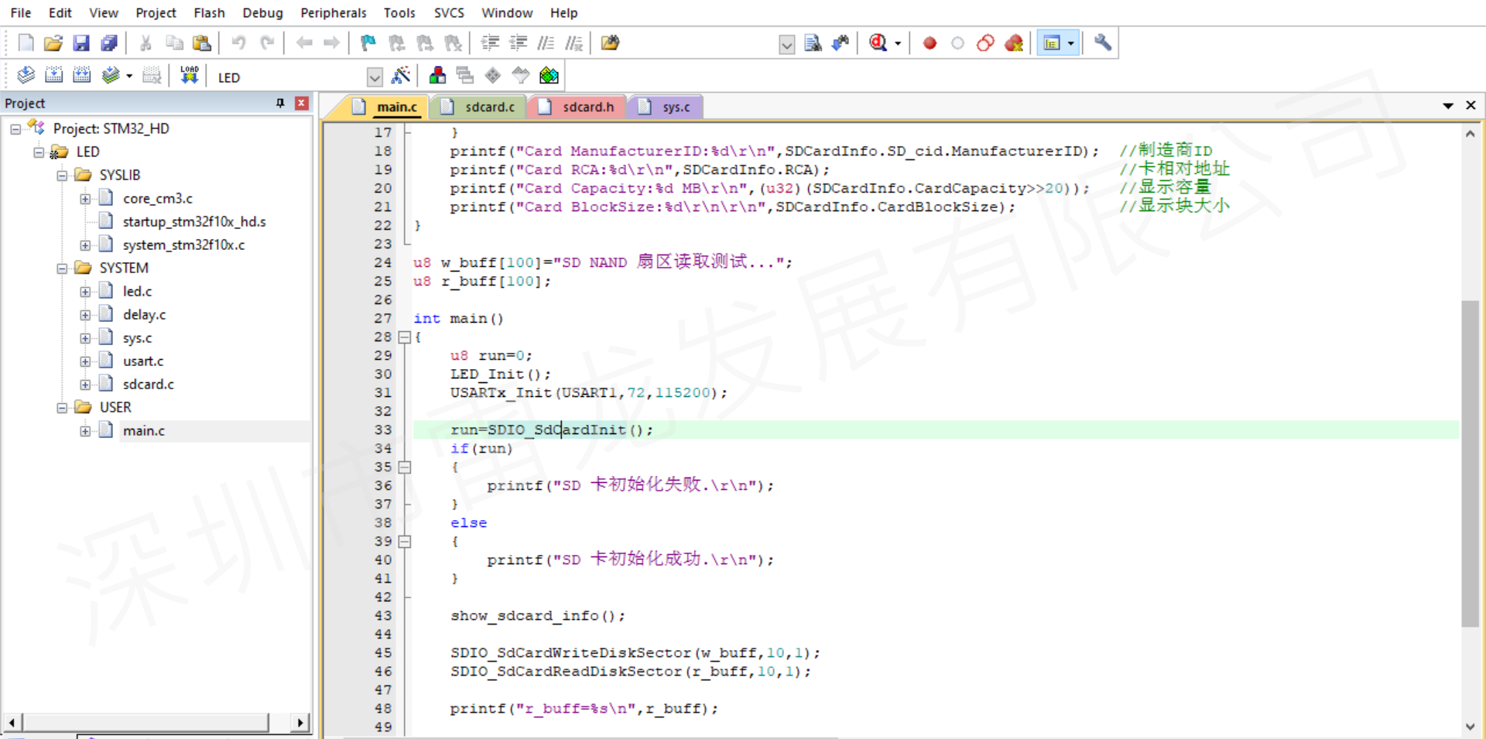Open the Peripherals menu
1486x739 pixels.
point(334,13)
